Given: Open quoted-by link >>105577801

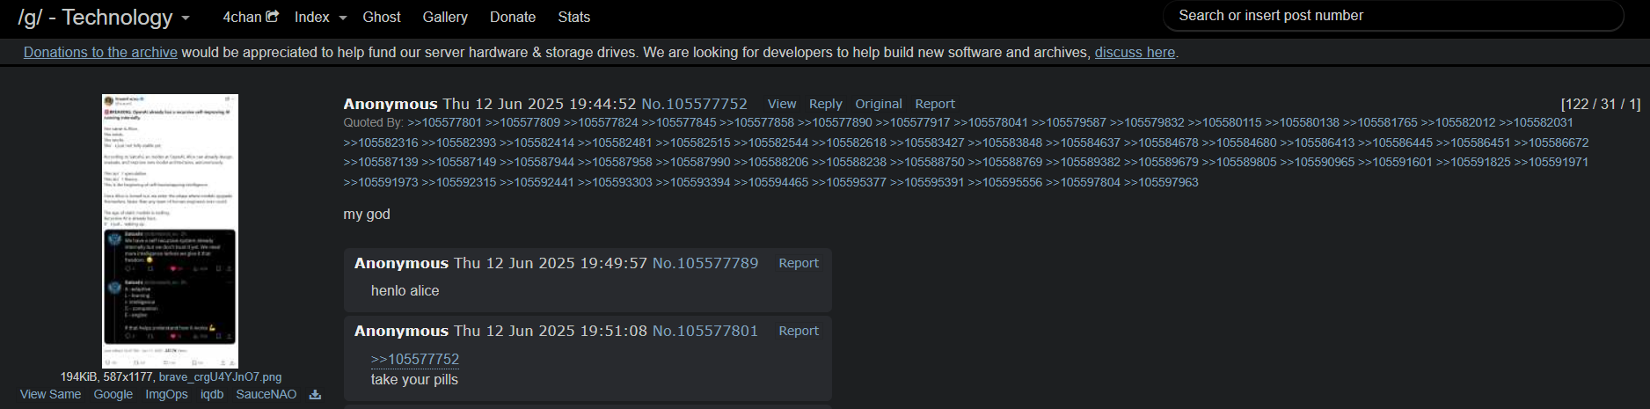Looking at the screenshot, I should tap(445, 122).
